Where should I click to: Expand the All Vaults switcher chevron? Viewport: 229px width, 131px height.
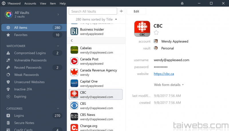[58, 14]
